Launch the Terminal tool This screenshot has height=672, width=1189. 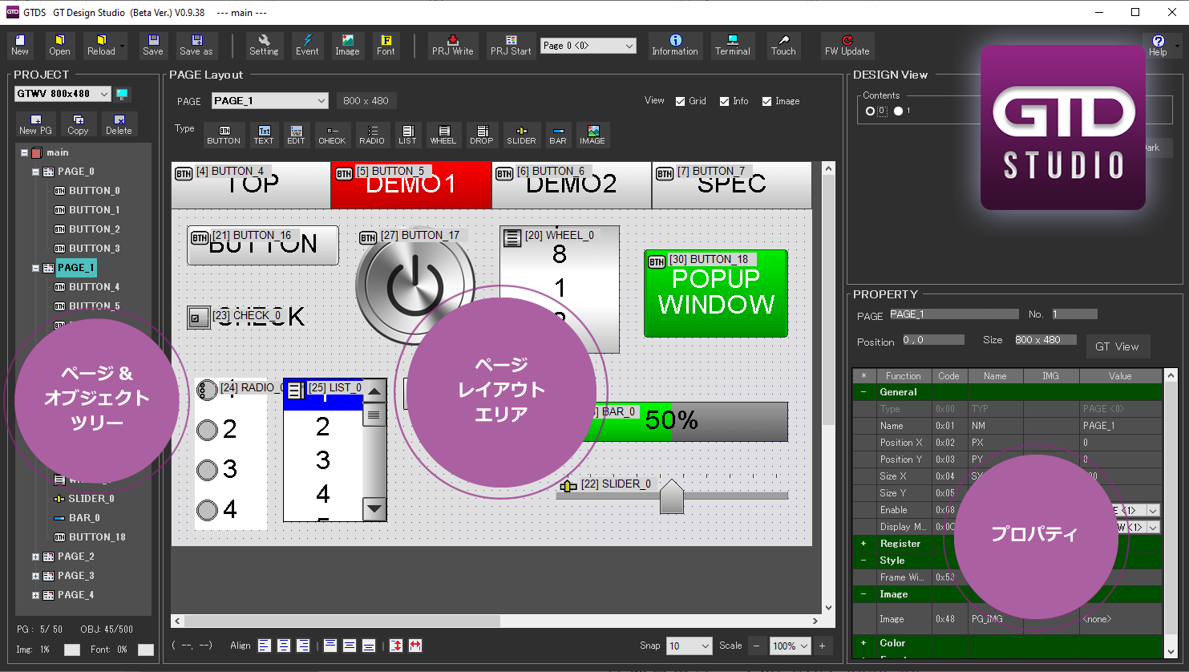coord(733,46)
